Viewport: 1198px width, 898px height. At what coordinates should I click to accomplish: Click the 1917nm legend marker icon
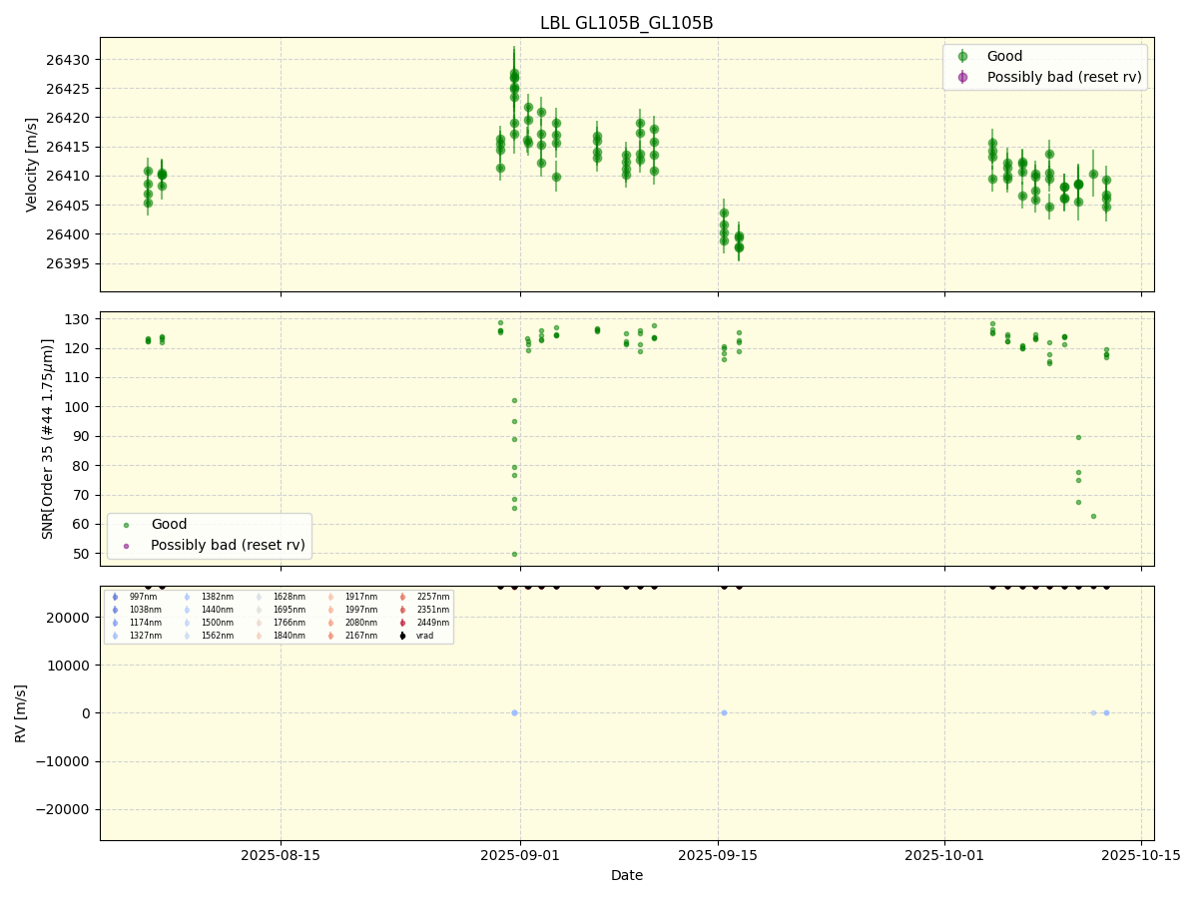point(330,597)
